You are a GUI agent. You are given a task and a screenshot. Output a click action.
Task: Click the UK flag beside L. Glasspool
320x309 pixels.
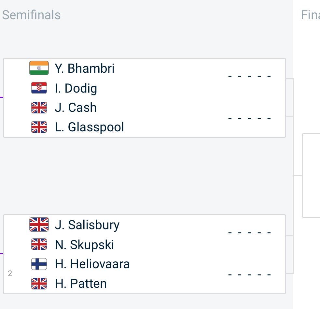tap(39, 127)
